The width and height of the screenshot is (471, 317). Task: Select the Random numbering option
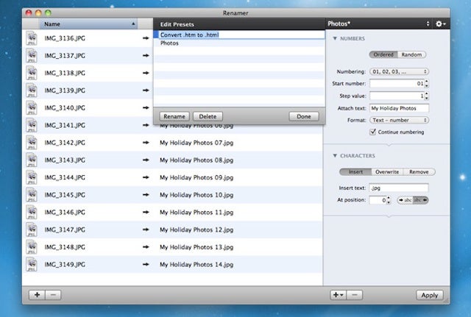(412, 54)
